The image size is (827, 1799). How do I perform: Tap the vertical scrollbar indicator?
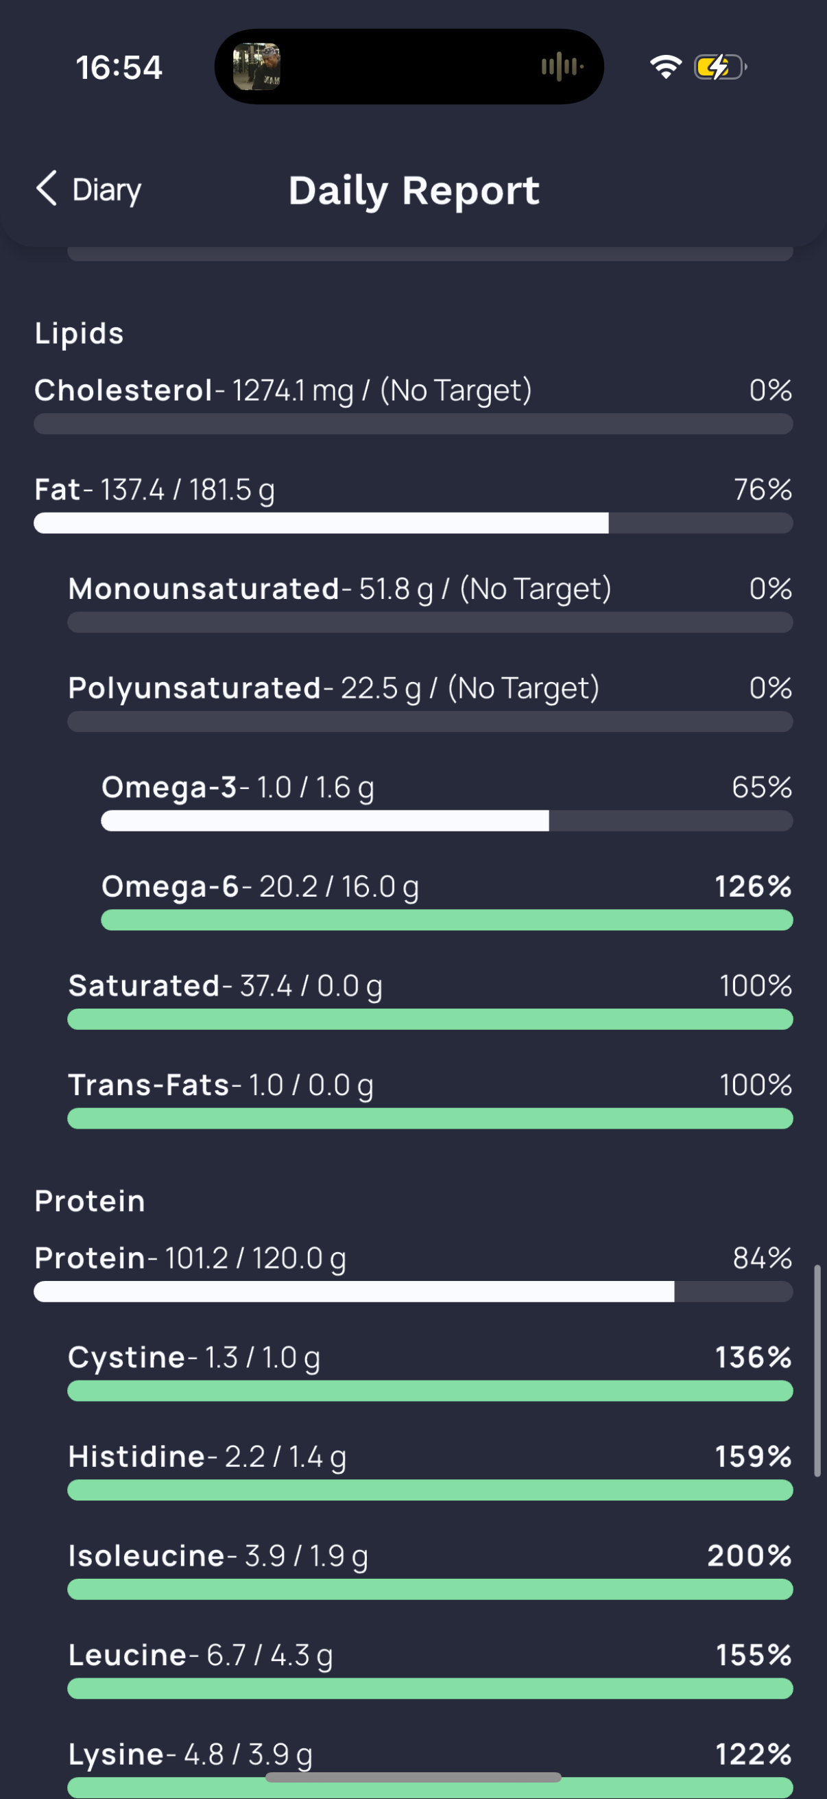[x=817, y=1370]
